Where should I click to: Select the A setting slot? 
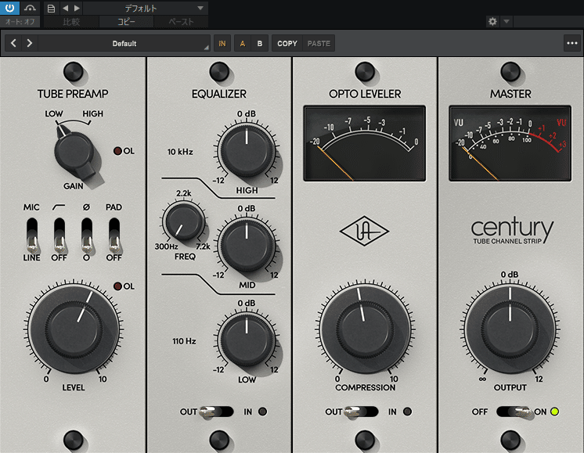point(243,44)
